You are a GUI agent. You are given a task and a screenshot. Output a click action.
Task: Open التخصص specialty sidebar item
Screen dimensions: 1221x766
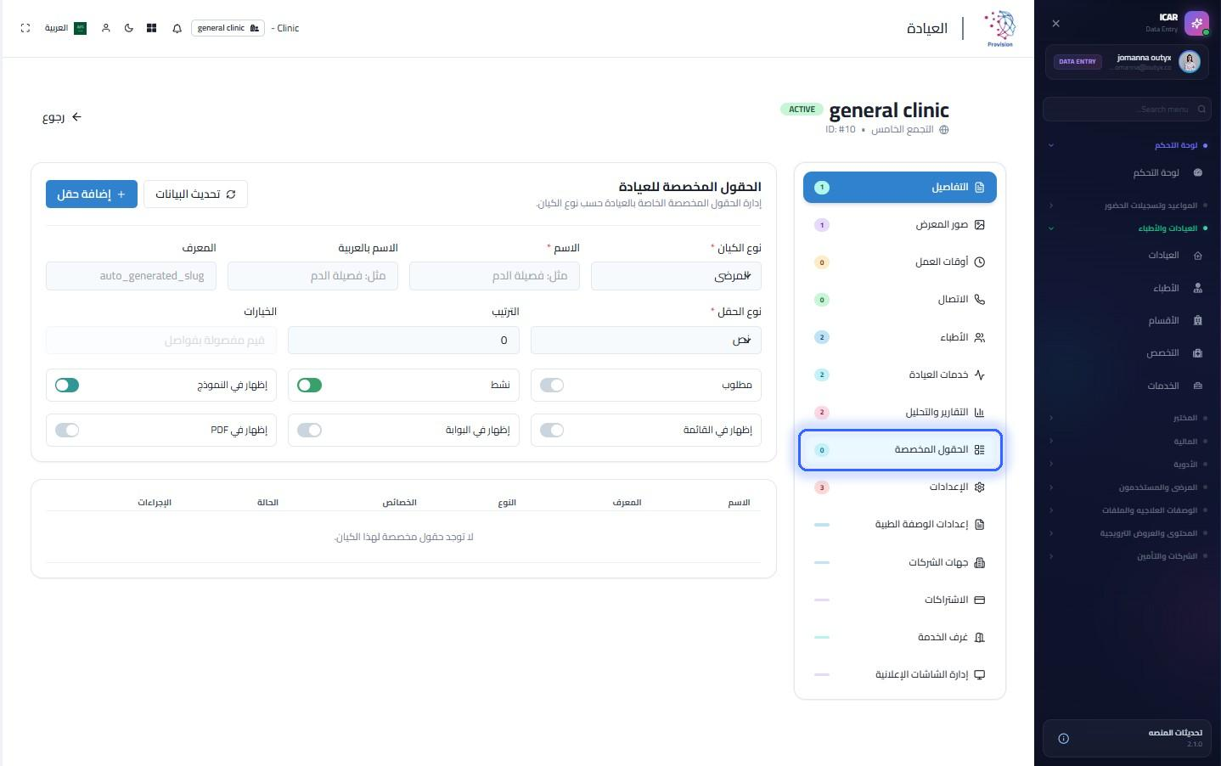(x=1174, y=353)
